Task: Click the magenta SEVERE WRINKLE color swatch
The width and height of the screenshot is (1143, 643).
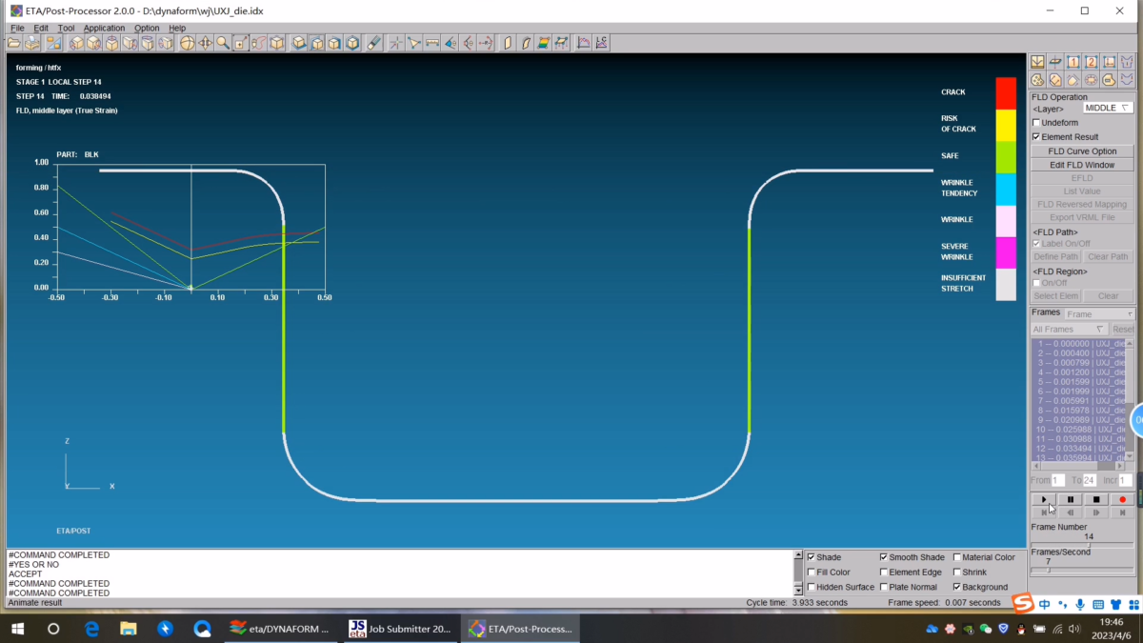Action: [1006, 252]
